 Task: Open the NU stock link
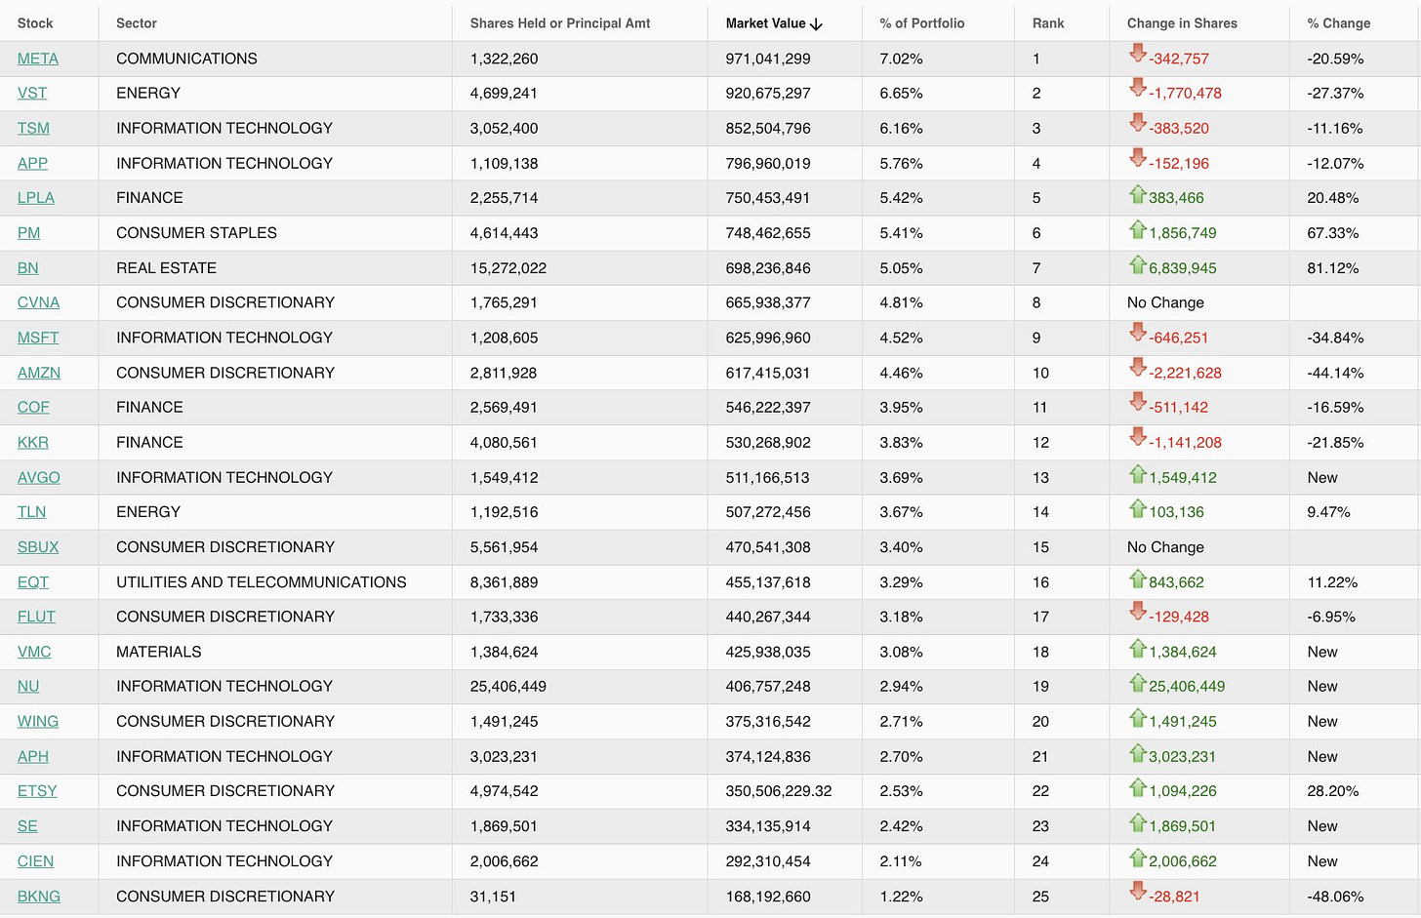point(28,687)
